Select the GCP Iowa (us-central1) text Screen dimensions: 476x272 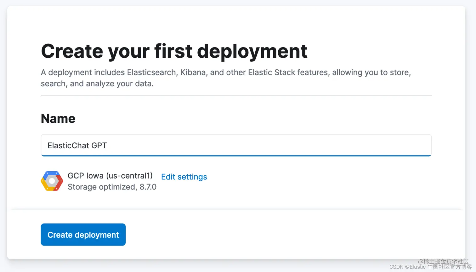[x=110, y=176]
